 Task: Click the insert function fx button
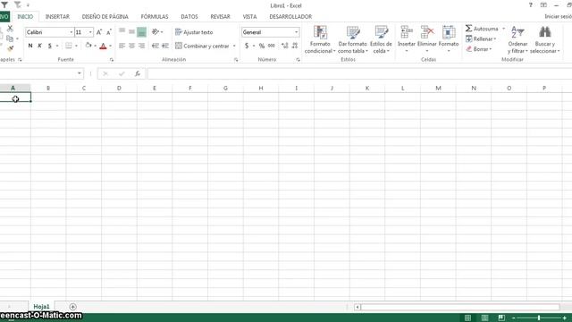click(138, 73)
